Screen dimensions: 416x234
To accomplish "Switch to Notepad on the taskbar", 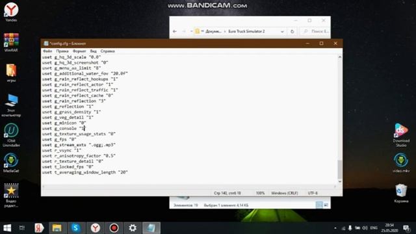I will pos(151,228).
